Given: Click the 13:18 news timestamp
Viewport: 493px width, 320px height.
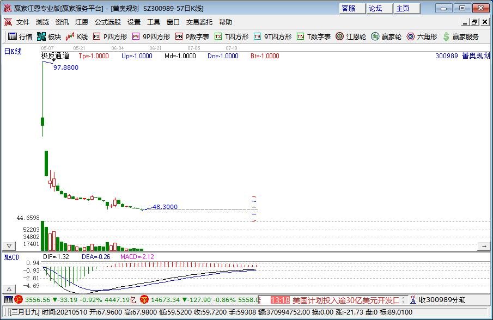Looking at the screenshot, I should tap(280, 300).
